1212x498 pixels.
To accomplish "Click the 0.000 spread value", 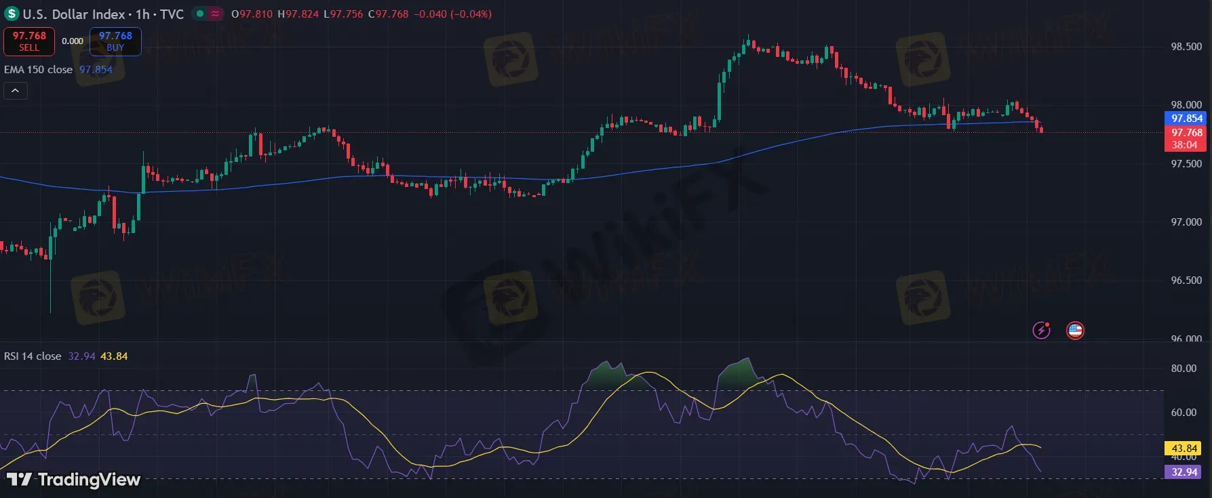I will (x=73, y=41).
